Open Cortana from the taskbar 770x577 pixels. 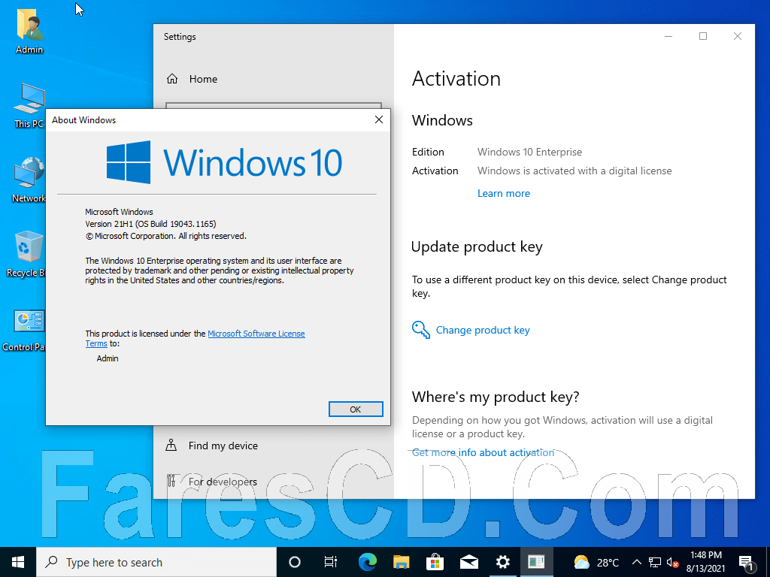[295, 562]
